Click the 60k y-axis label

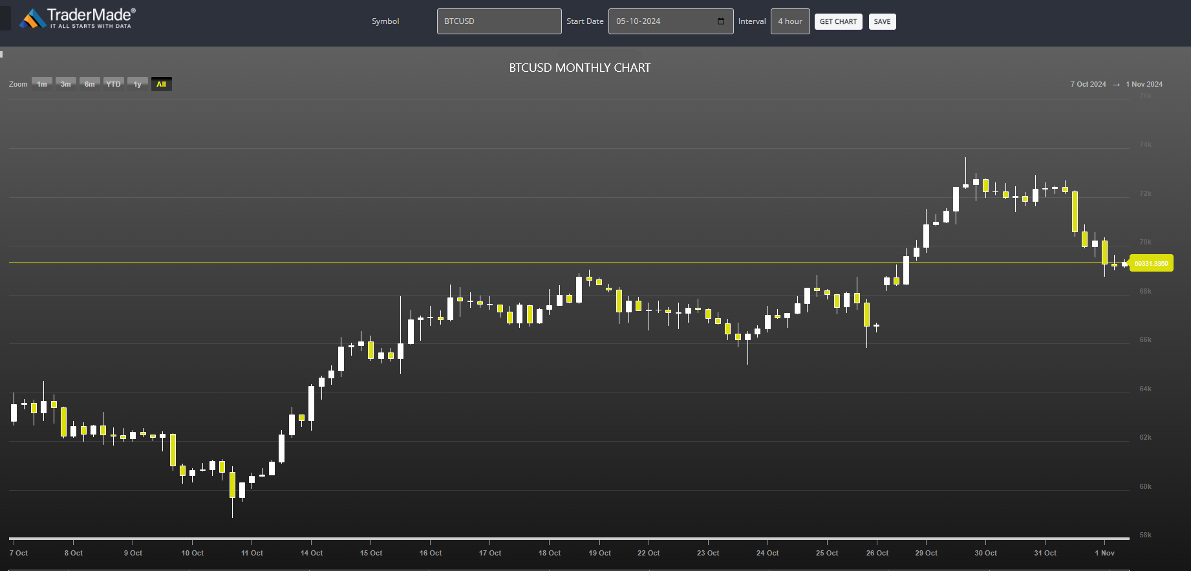click(1145, 486)
